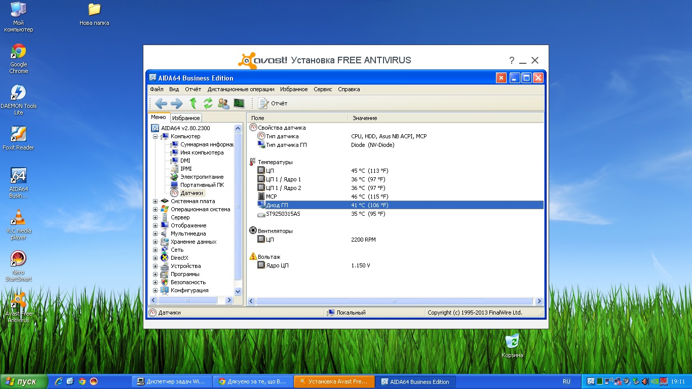Switch to the Меню tab
Screen dimensions: 692x389
pyautogui.click(x=158, y=118)
